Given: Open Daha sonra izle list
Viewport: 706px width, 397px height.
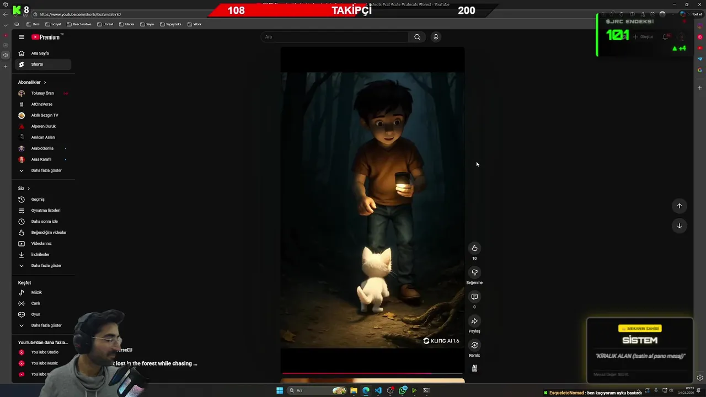Looking at the screenshot, I should point(43,222).
